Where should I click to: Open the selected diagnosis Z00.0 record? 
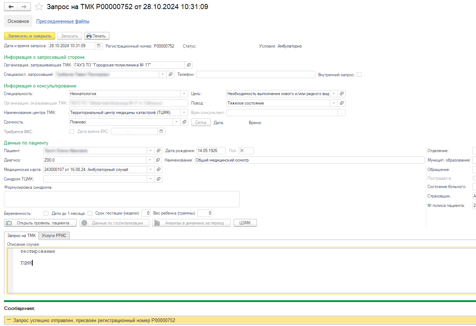click(158, 160)
